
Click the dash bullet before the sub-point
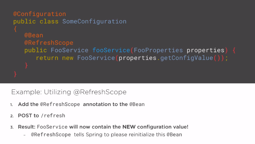pyautogui.click(x=25, y=135)
